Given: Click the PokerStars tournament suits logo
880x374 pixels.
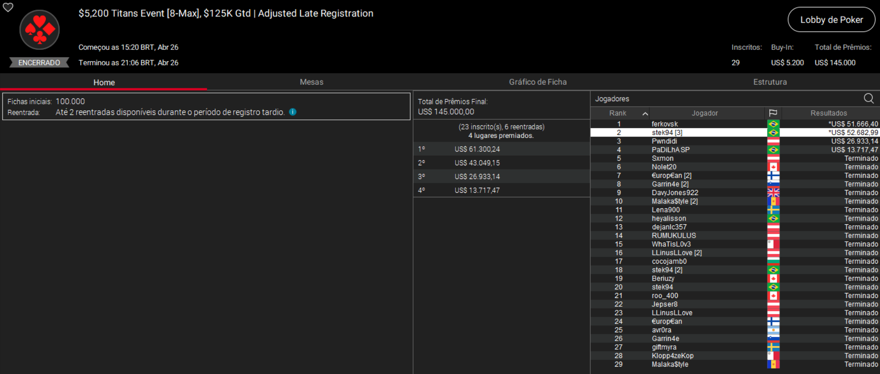Looking at the screenshot, I should 39,30.
